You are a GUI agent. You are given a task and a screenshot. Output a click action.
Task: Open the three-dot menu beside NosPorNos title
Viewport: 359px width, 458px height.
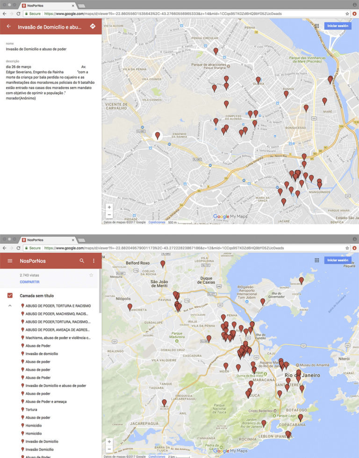tap(93, 261)
